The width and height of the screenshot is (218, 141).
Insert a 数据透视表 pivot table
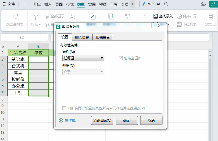click(x=14, y=20)
